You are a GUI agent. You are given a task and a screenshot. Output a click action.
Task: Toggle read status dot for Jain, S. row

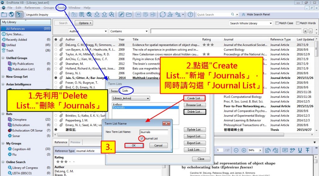point(56,78)
